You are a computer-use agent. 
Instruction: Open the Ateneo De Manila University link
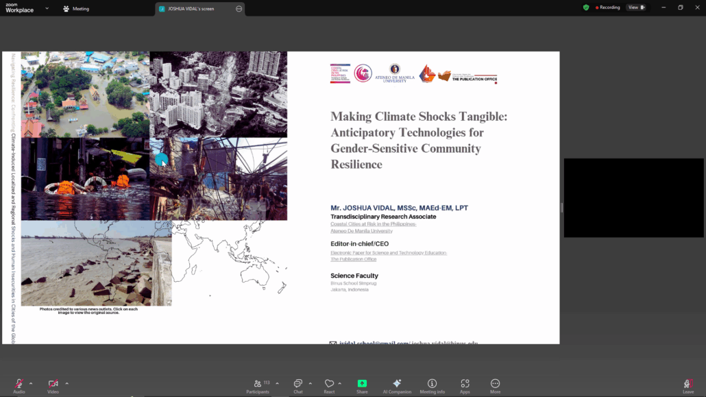(361, 231)
